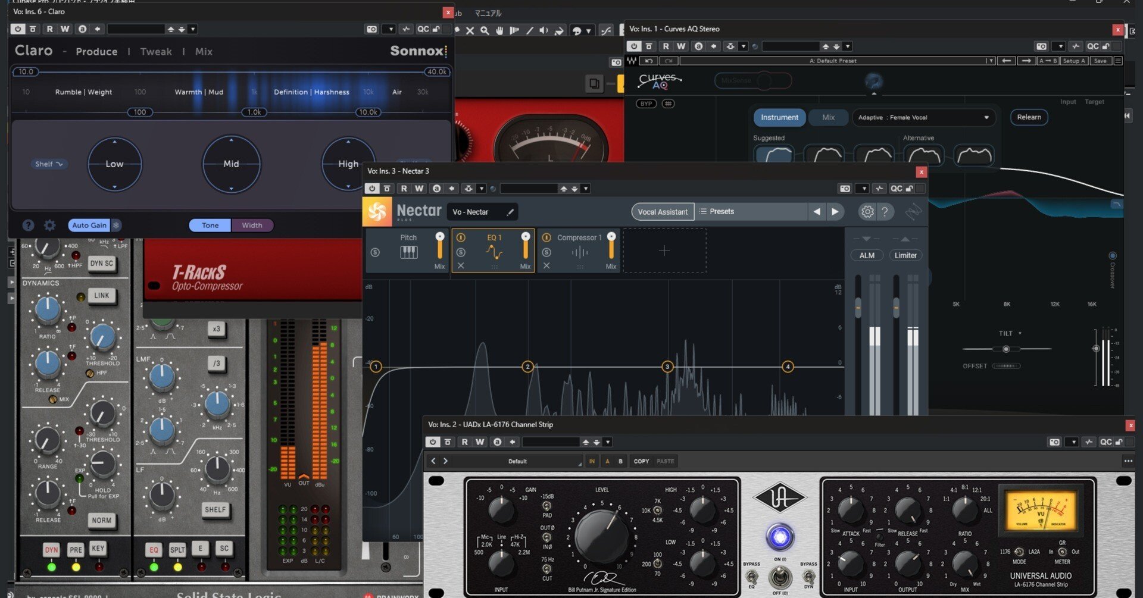Viewport: 1143px width, 598px height.
Task: Go to previous Nectar preset
Action: click(817, 211)
